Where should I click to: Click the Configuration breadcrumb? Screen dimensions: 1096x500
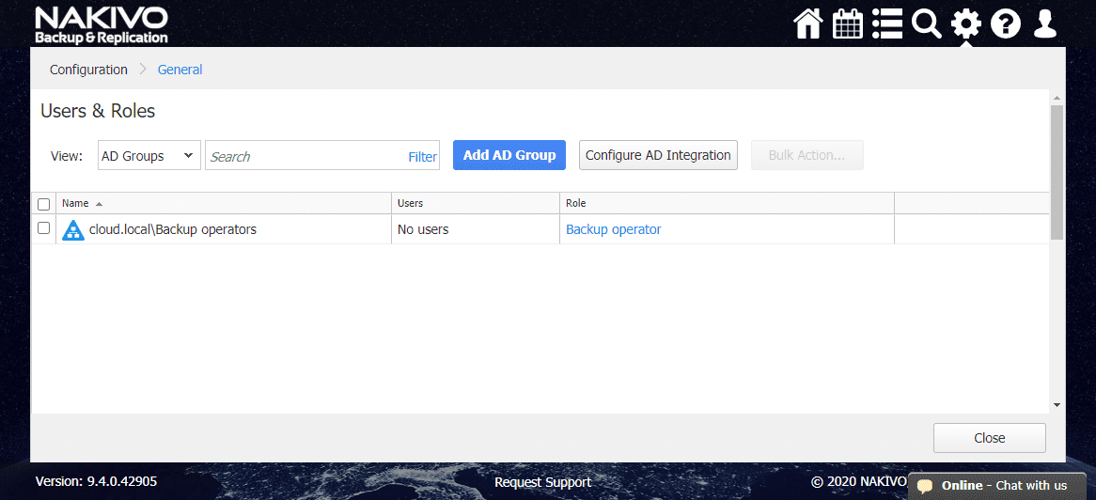pos(88,70)
